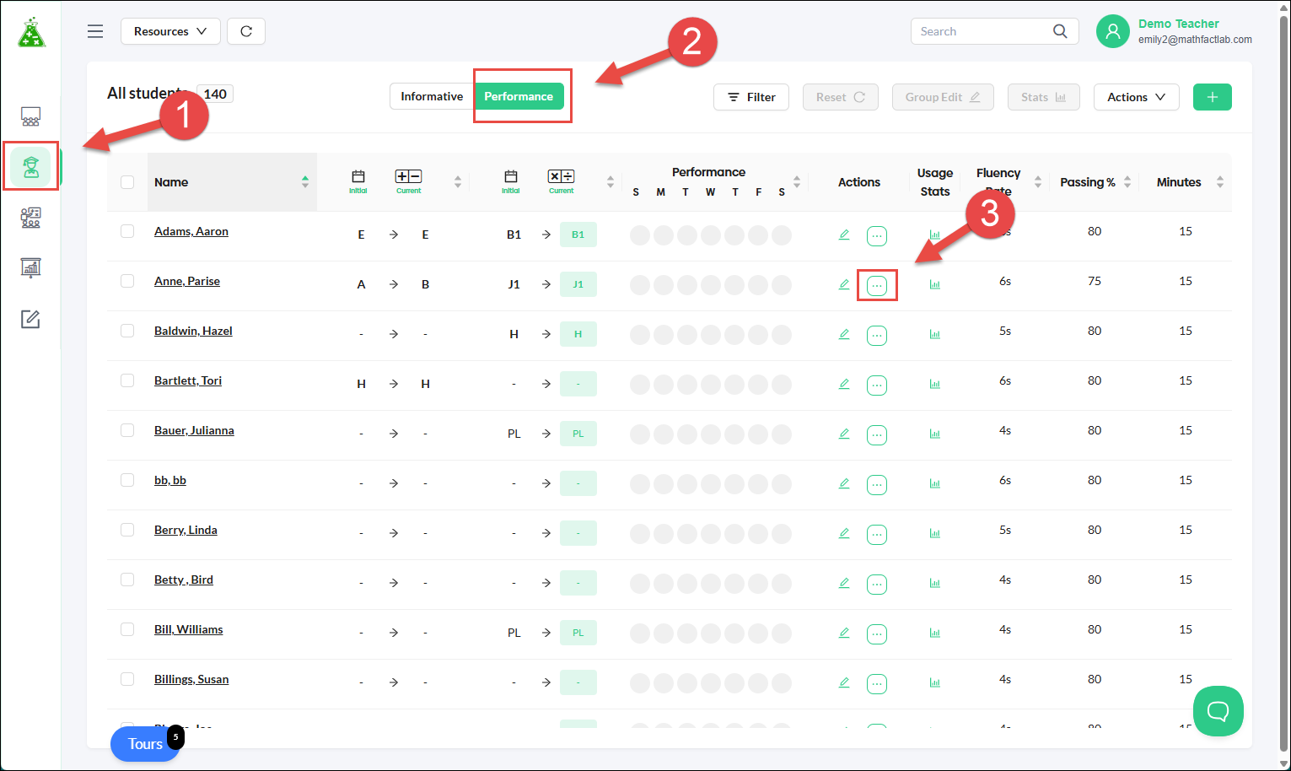Click the MathFactLab flask logo
Image resolution: width=1291 pixels, height=771 pixels.
click(31, 32)
